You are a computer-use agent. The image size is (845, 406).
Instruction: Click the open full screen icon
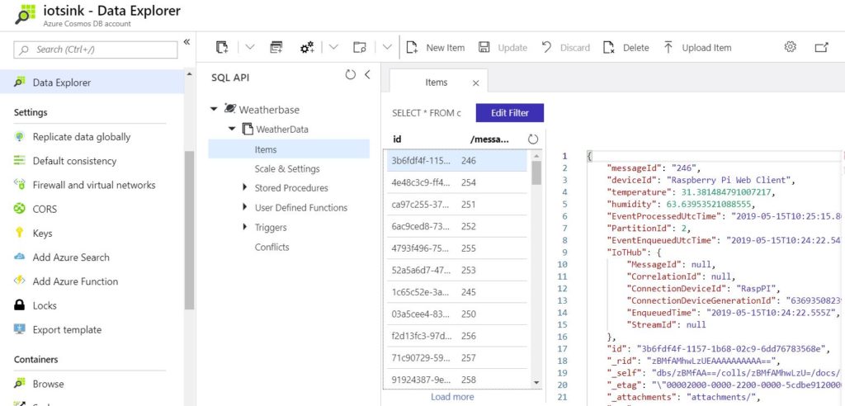point(821,47)
